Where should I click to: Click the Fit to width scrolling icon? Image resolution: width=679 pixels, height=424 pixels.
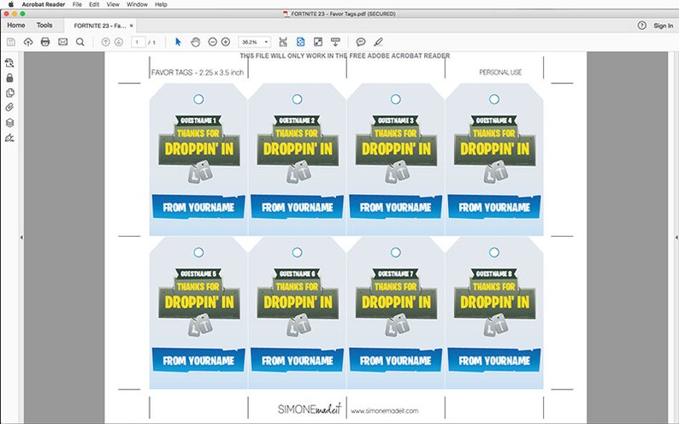(283, 42)
